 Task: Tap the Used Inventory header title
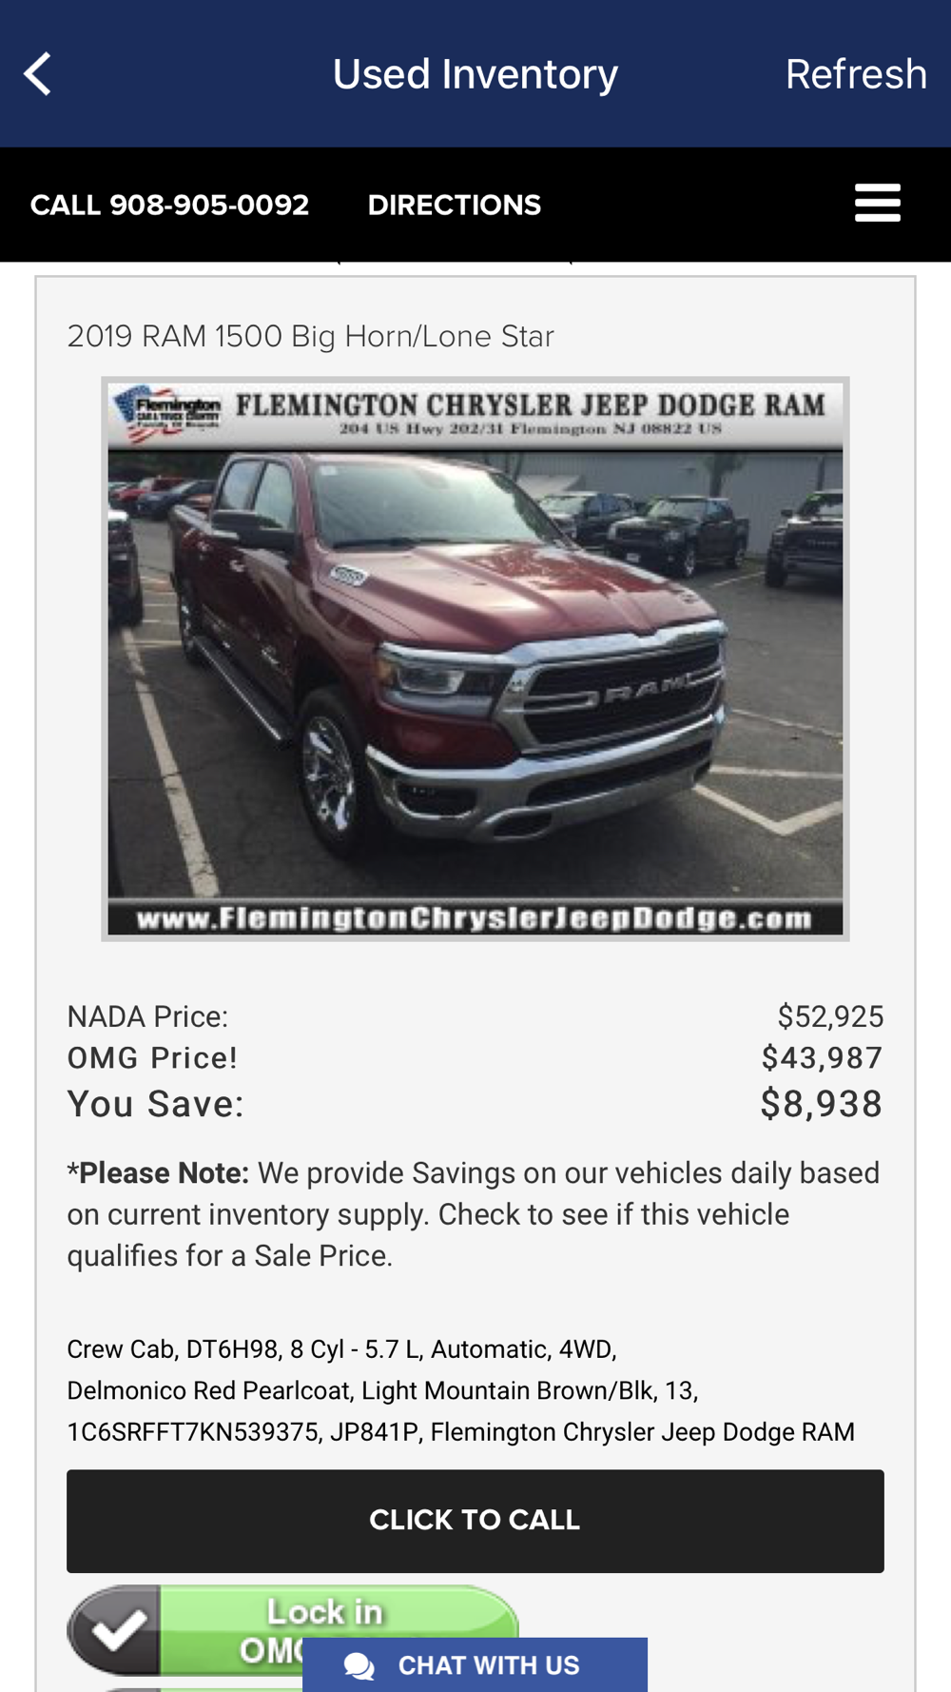pyautogui.click(x=475, y=74)
